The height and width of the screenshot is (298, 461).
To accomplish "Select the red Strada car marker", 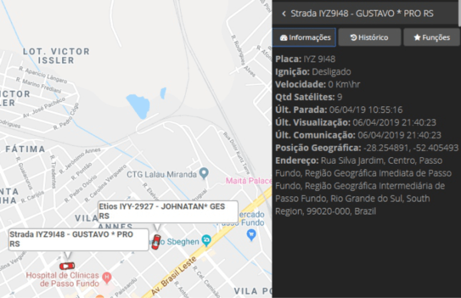I will [67, 266].
